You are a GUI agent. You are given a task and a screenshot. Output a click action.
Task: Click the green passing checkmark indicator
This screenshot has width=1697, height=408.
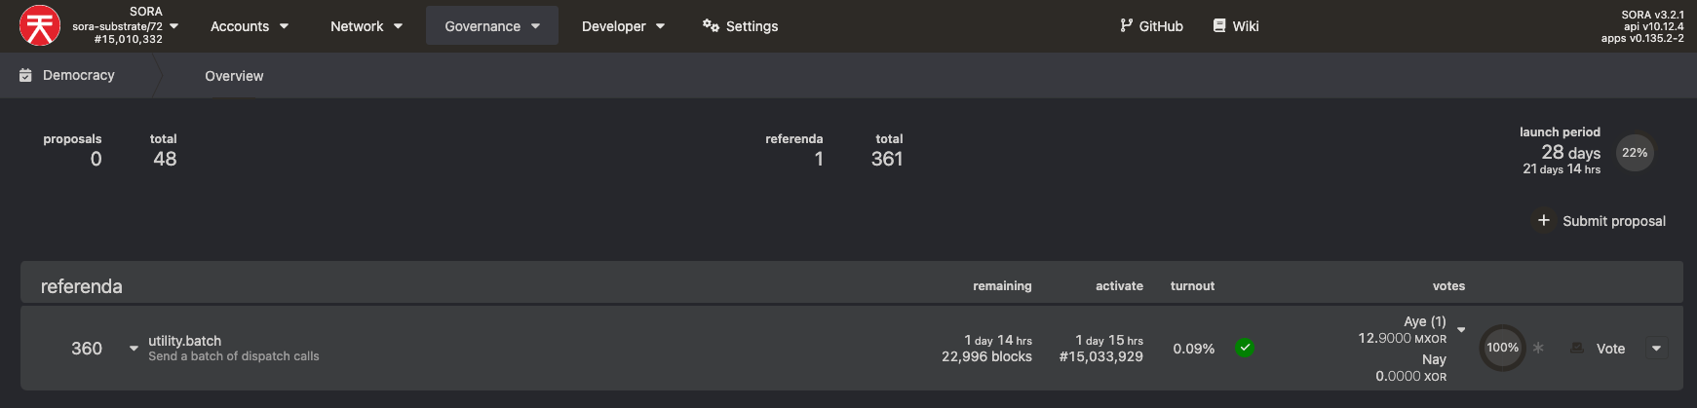pos(1245,348)
